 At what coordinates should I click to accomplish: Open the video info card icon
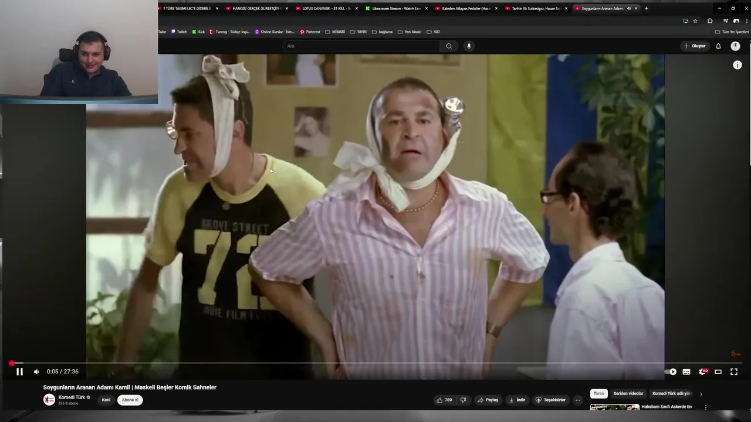(x=738, y=65)
